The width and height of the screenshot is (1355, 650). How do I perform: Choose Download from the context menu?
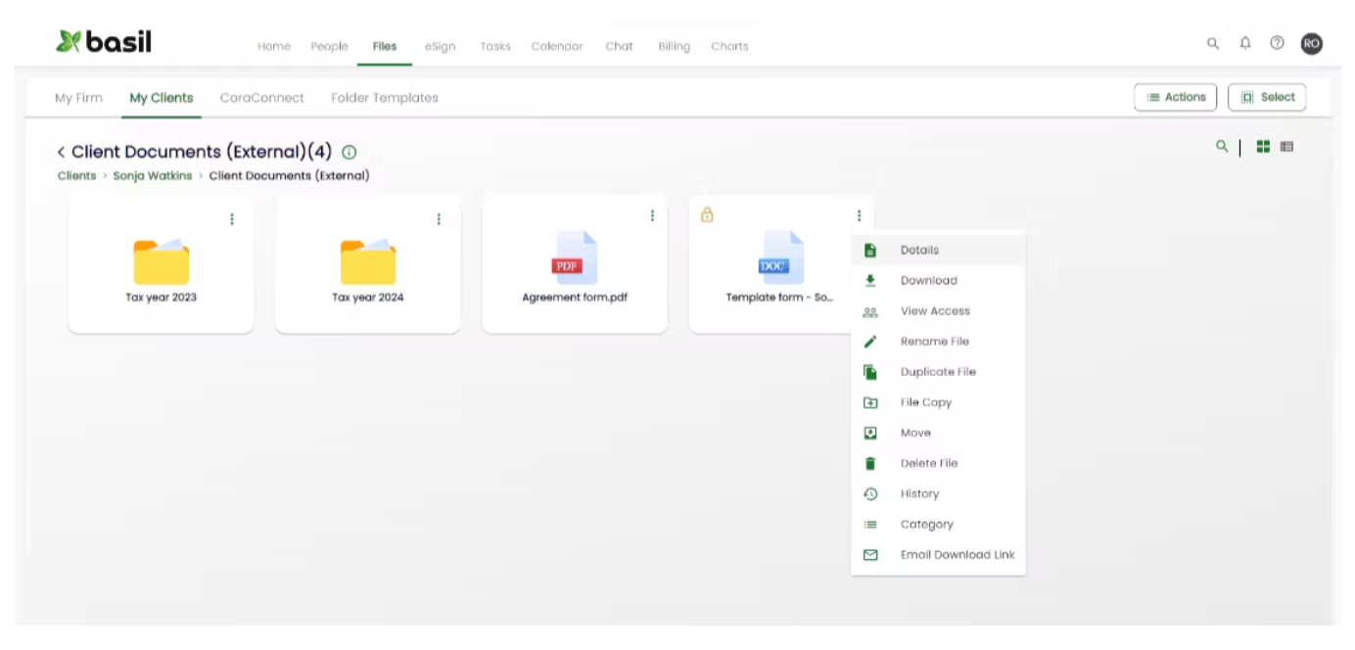928,281
